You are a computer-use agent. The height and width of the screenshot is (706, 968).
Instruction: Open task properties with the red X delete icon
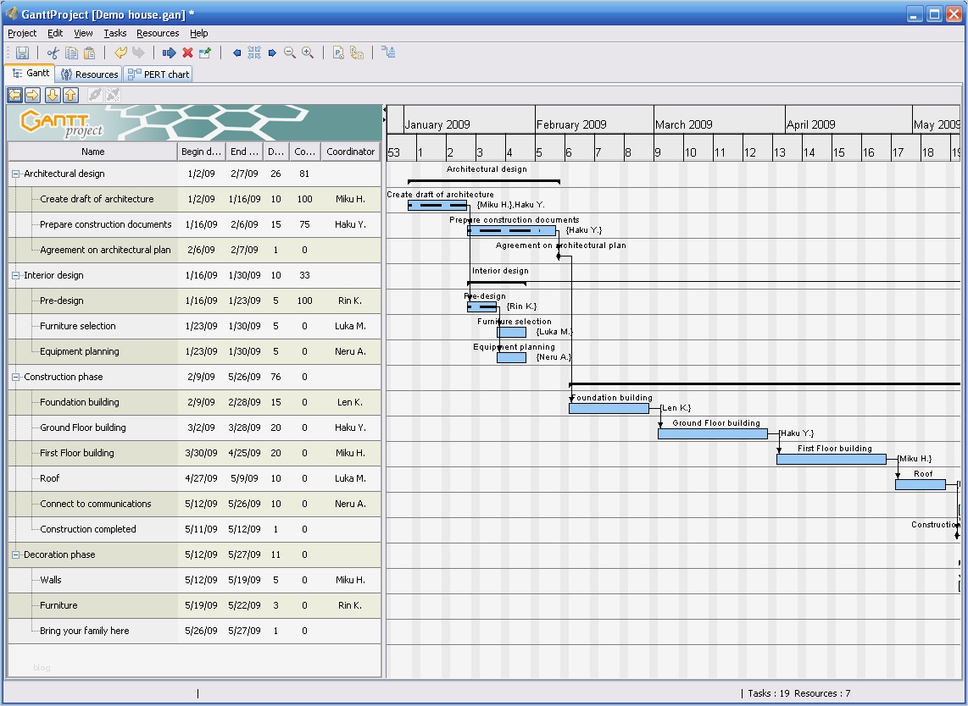[188, 52]
